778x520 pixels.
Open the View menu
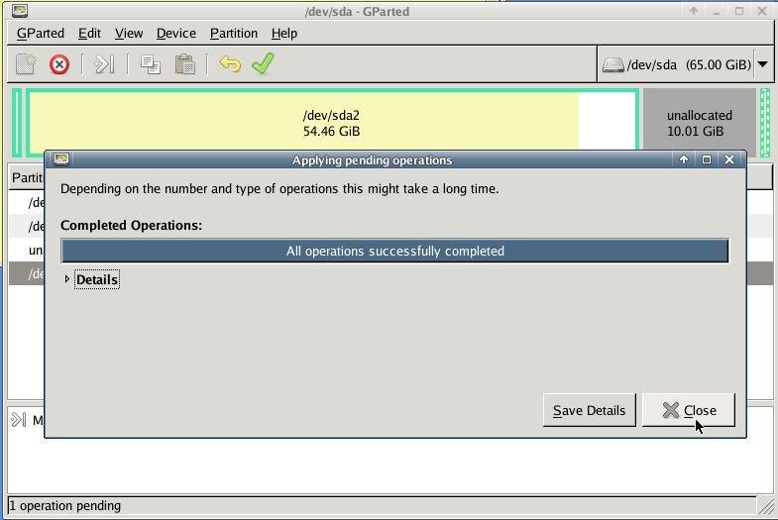pos(128,33)
